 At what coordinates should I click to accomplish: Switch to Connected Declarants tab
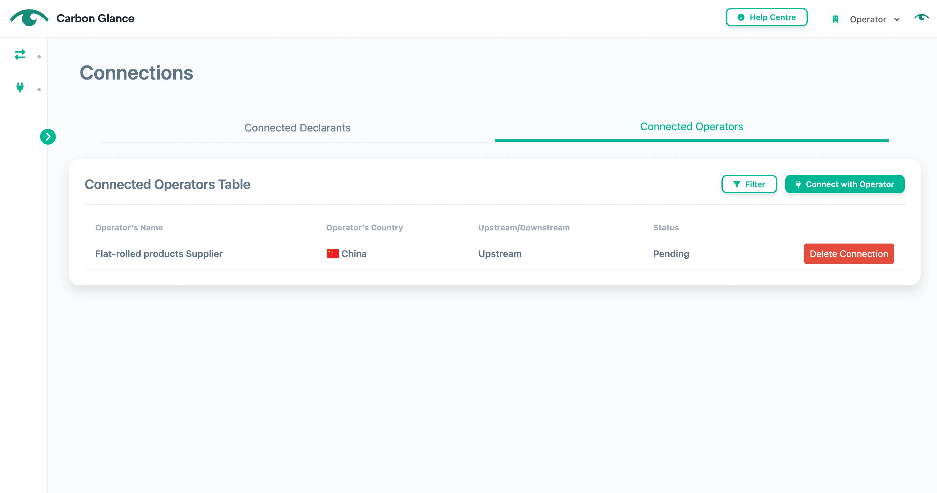click(x=298, y=128)
